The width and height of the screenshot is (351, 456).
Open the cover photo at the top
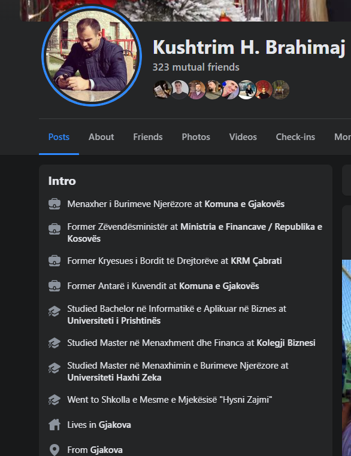(186, 10)
